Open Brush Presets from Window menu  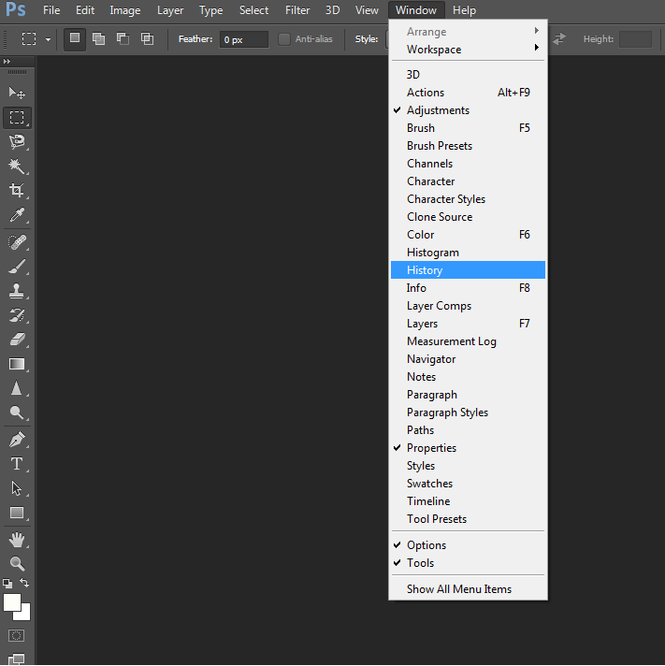click(468, 146)
